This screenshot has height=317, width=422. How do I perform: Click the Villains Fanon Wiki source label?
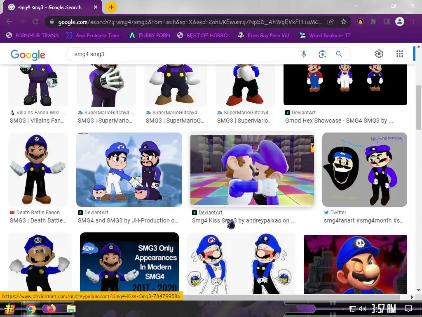point(41,113)
